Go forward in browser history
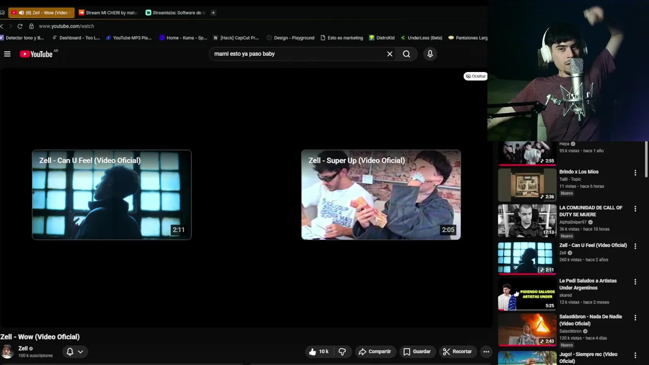 point(10,26)
